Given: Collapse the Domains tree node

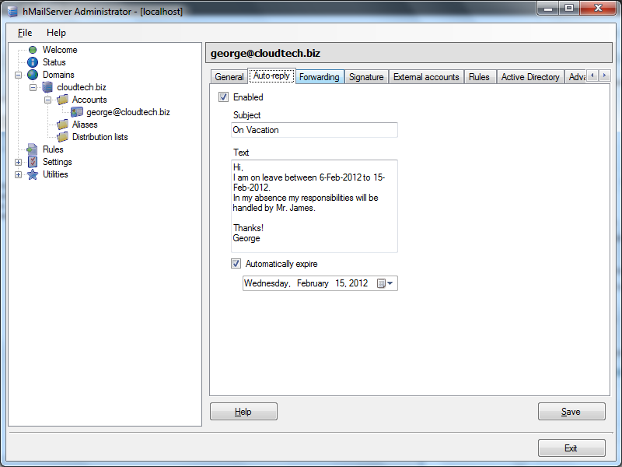Looking at the screenshot, I should tap(18, 75).
